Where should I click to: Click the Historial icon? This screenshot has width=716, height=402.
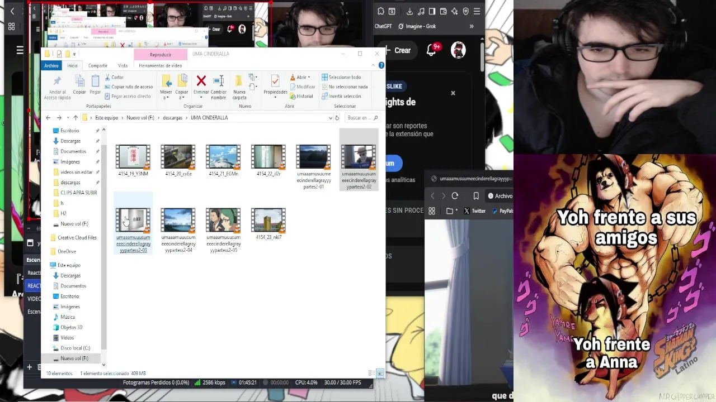[x=293, y=96]
